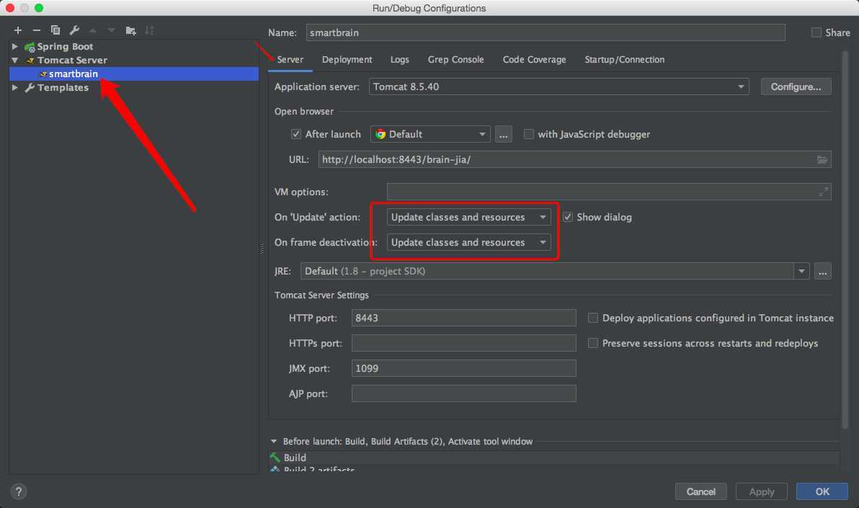
Task: Click the Chrome icon in the browser selector
Action: pyautogui.click(x=380, y=134)
